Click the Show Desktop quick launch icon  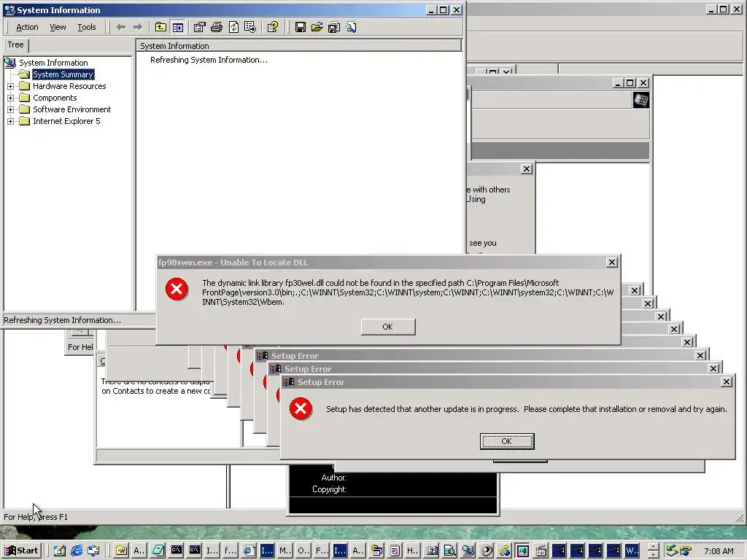pyautogui.click(x=59, y=551)
